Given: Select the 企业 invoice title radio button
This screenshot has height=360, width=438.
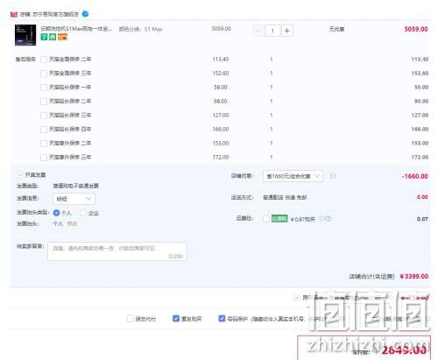Looking at the screenshot, I should (83, 213).
